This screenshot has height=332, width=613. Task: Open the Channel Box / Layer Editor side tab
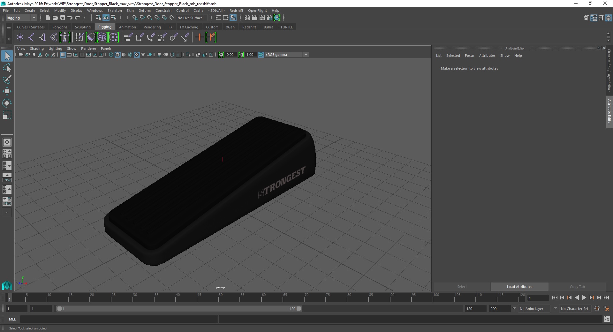[x=609, y=70]
